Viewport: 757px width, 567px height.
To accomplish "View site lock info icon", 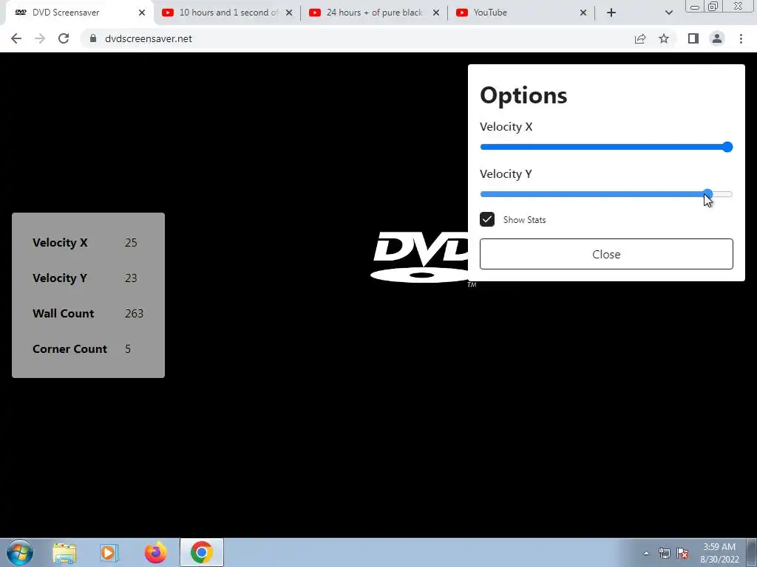I will [93, 38].
